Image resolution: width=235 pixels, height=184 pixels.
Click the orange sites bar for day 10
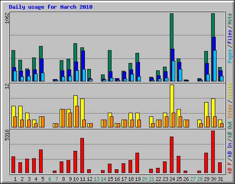(77, 116)
